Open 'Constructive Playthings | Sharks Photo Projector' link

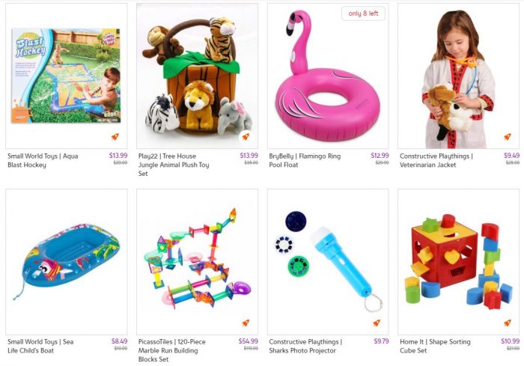305,347
